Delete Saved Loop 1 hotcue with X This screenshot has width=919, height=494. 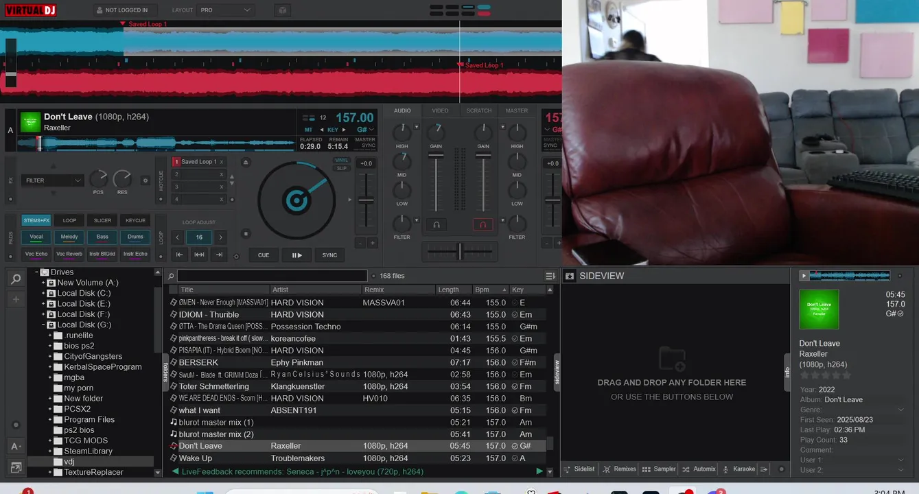click(221, 162)
